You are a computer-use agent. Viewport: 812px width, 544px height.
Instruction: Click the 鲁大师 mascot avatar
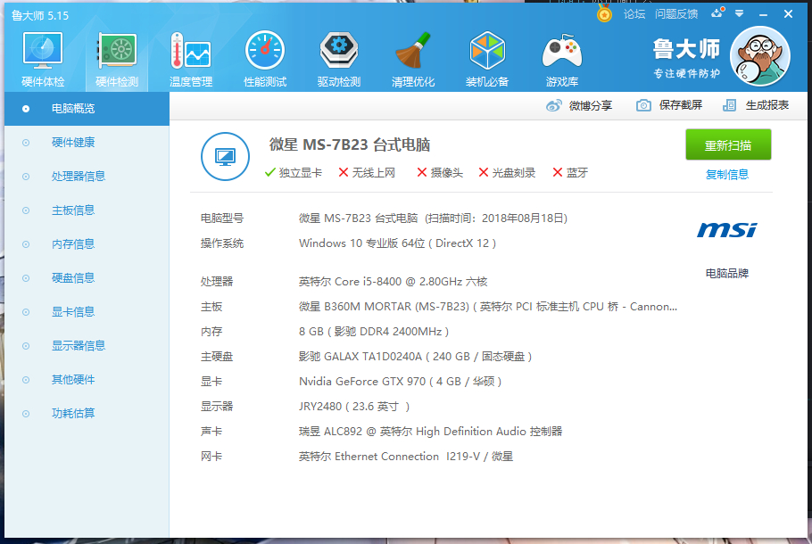click(x=759, y=56)
